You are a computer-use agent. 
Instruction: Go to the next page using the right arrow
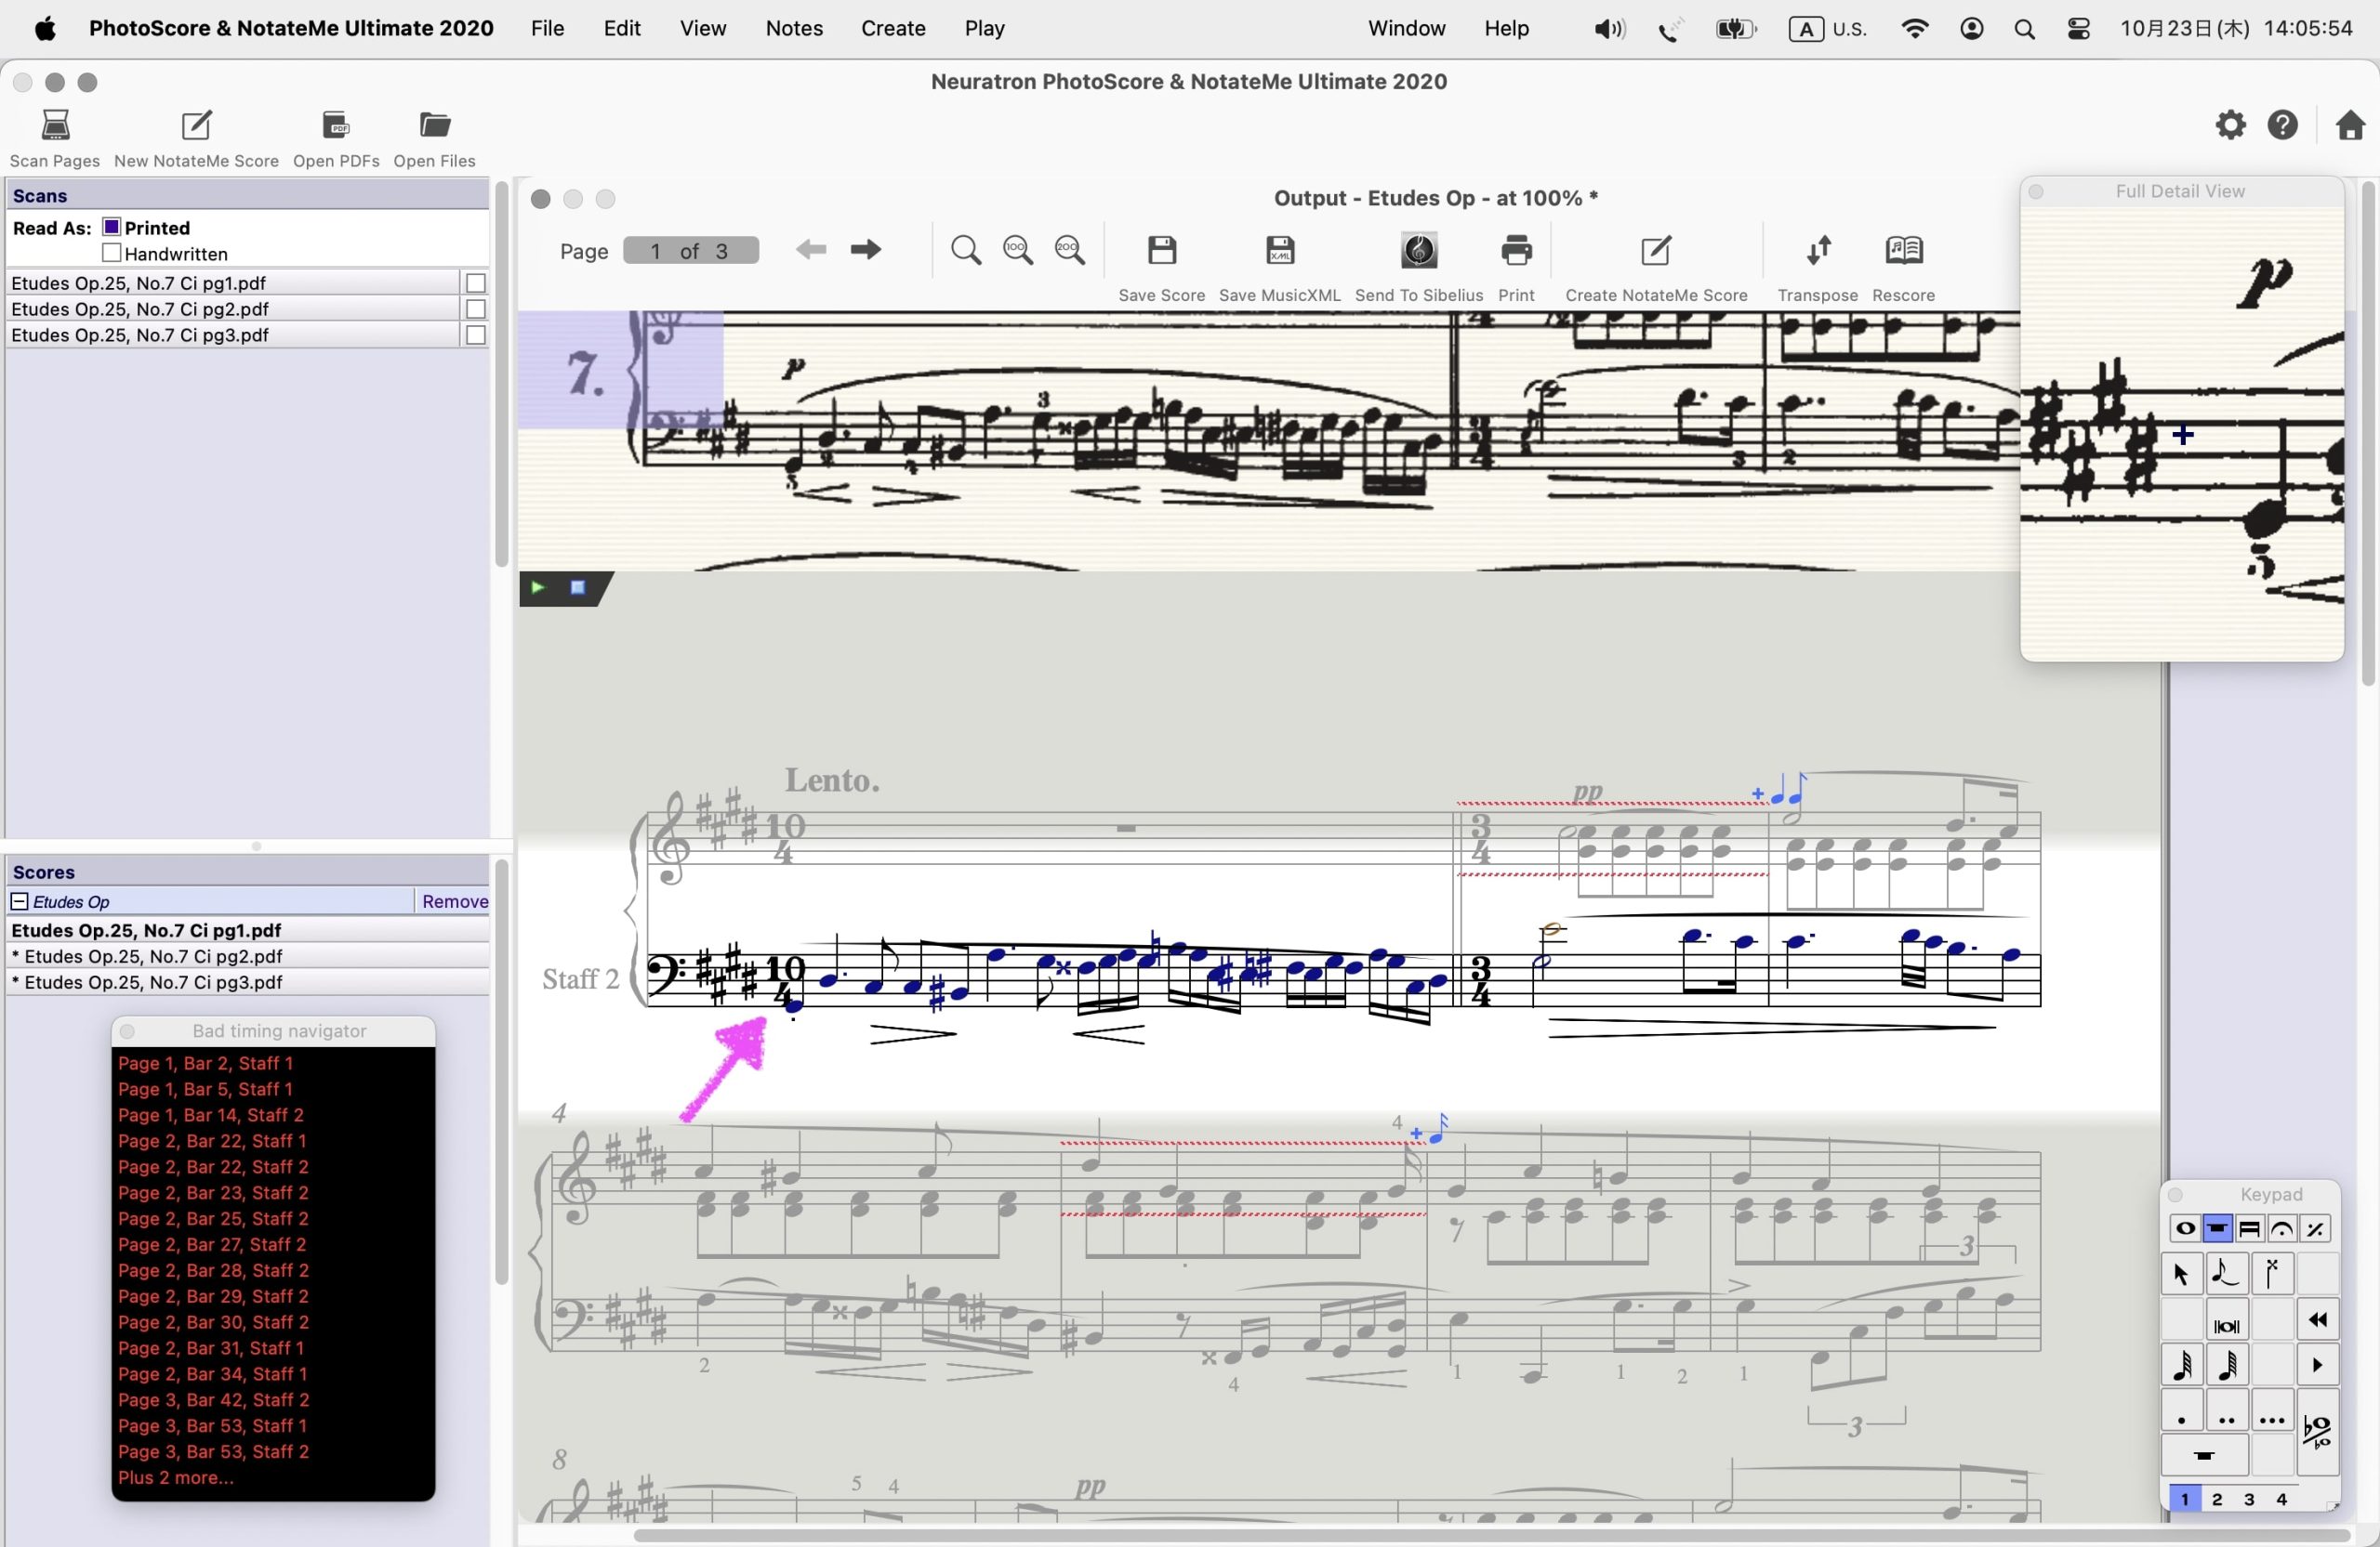865,250
